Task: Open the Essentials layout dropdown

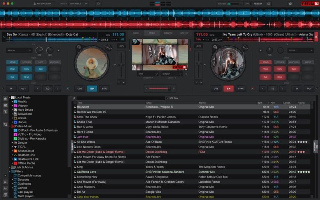Action: (x=78, y=4)
